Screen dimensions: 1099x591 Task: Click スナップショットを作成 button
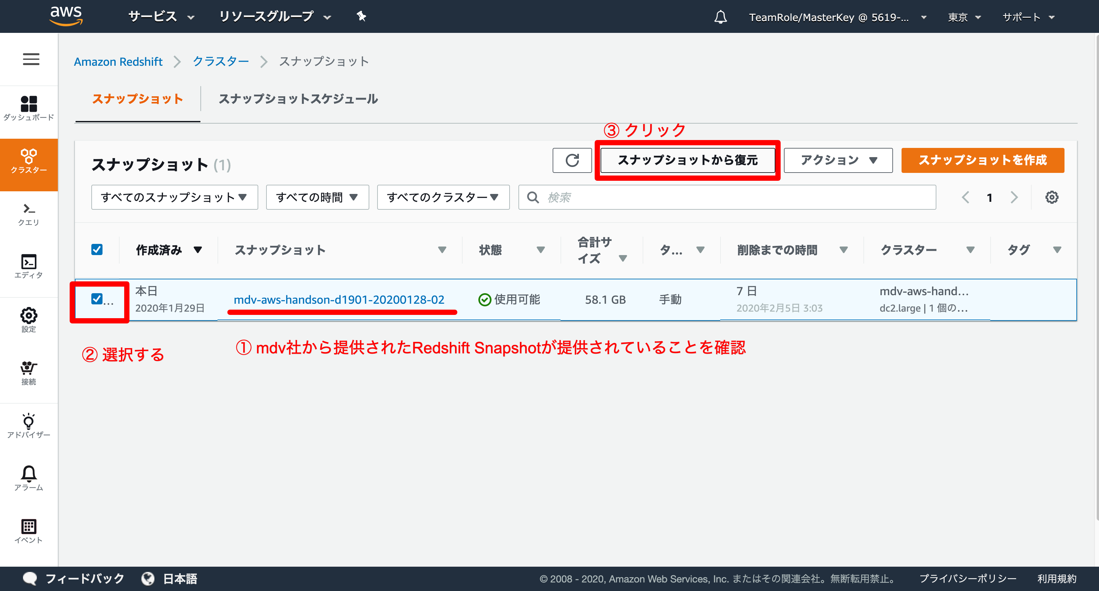click(983, 160)
